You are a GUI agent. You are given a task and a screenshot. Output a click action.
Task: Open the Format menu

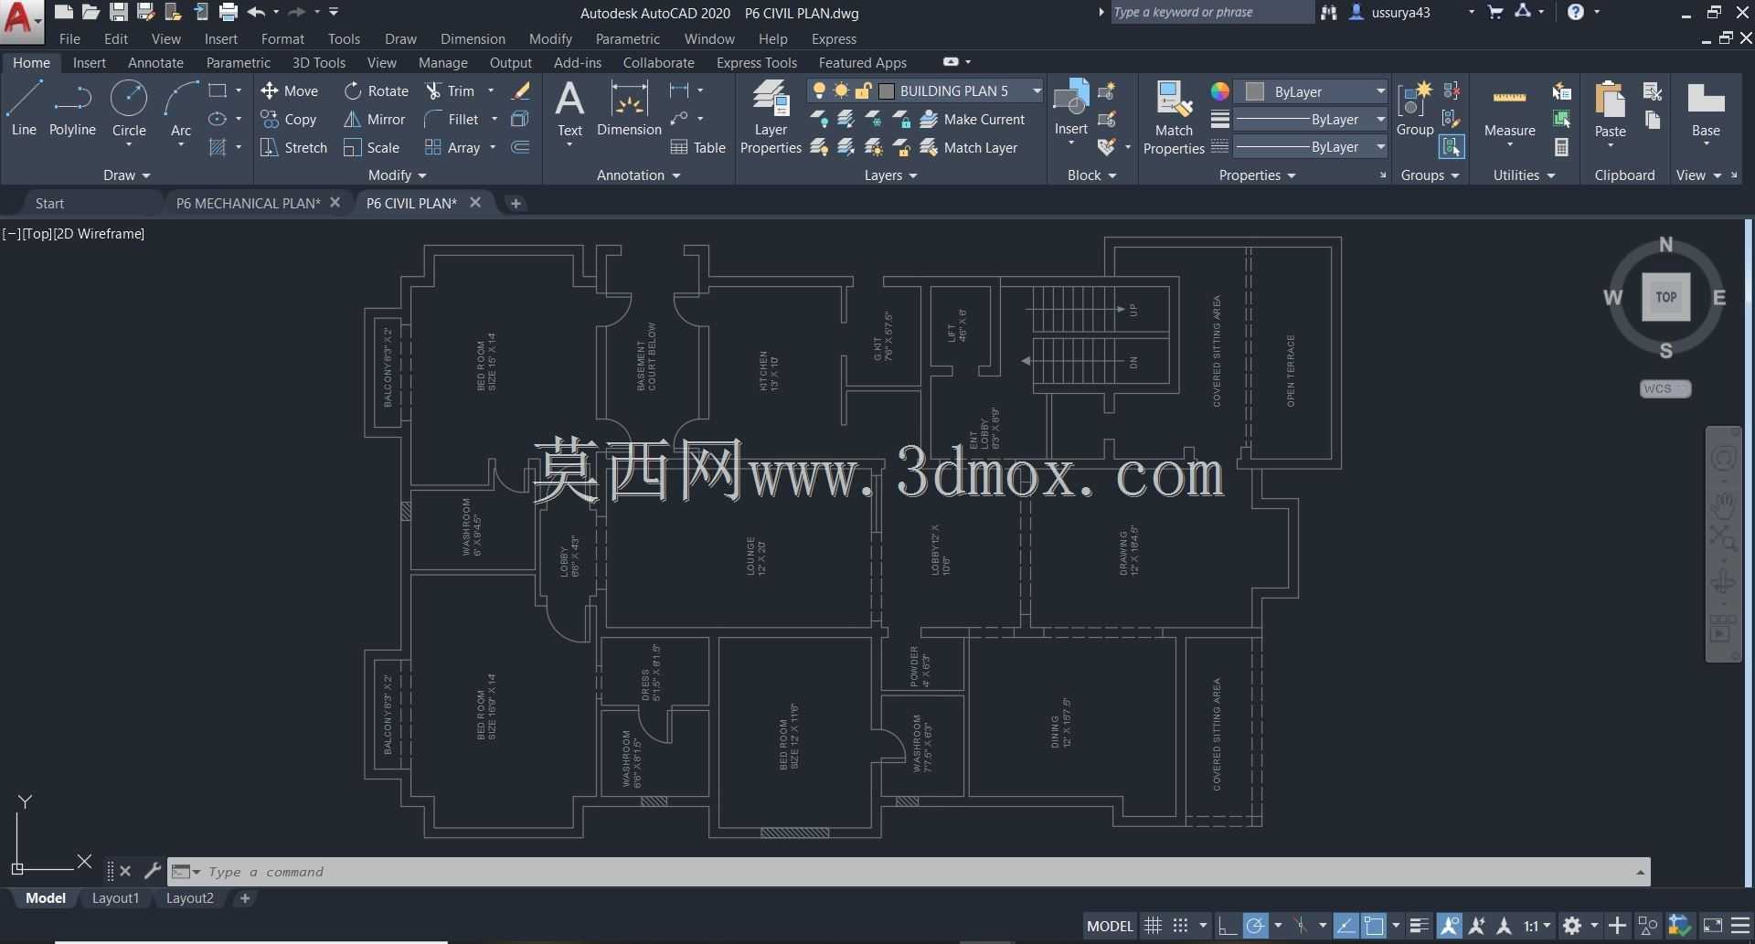click(x=282, y=38)
